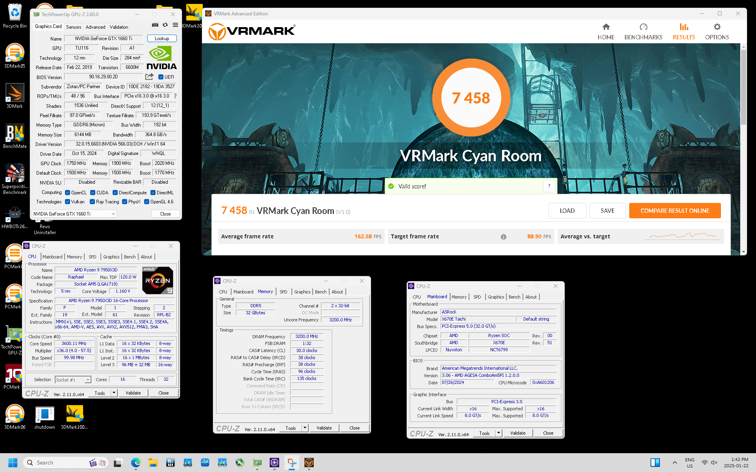The image size is (756, 472).
Task: Click the taskbar Search box
Action: tap(65, 463)
